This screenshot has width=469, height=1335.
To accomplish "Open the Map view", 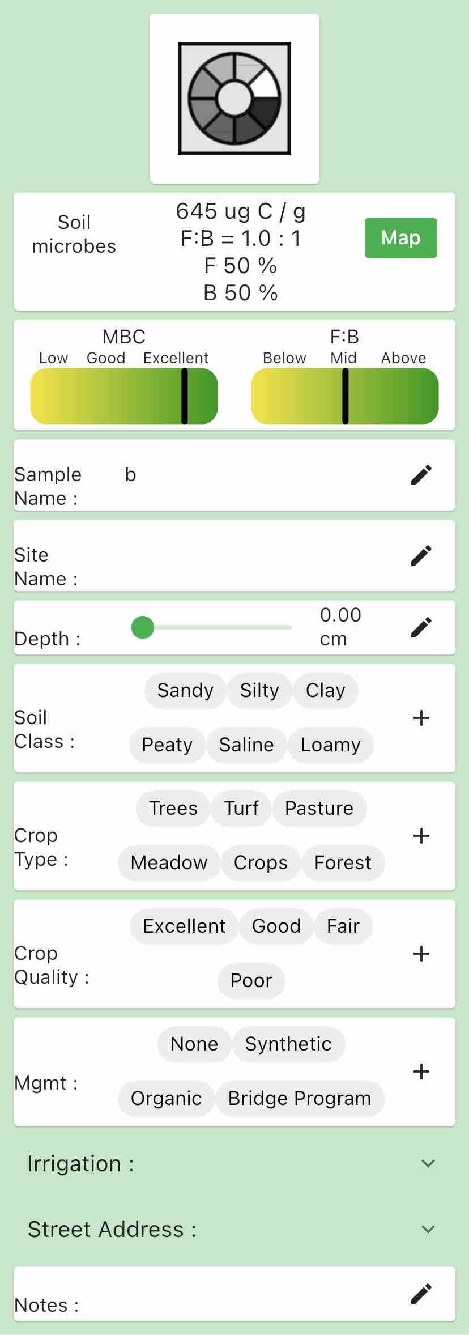I will pos(400,238).
